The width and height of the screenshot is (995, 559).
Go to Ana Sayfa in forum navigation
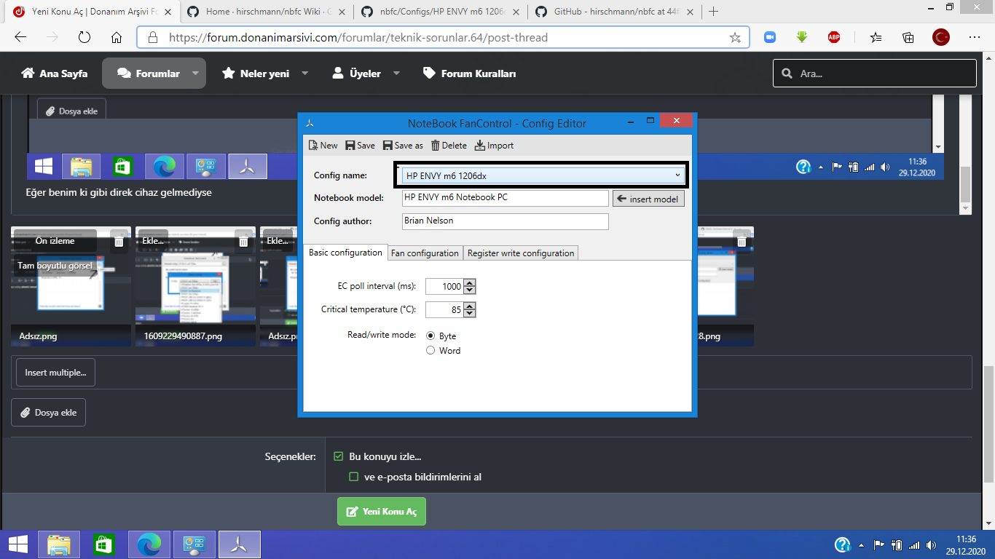[55, 74]
